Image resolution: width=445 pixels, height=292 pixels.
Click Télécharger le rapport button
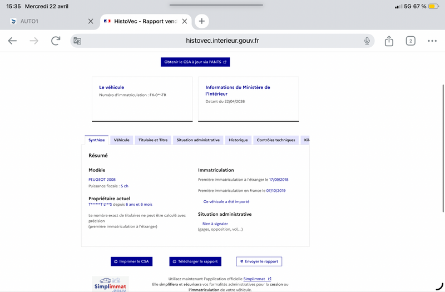(195, 261)
